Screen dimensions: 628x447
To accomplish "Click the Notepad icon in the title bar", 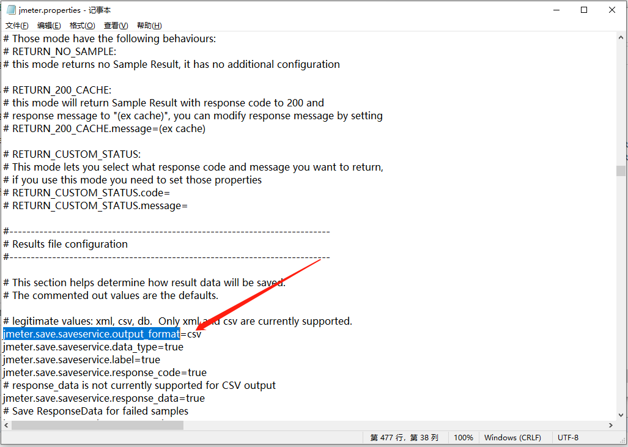I will click(11, 10).
